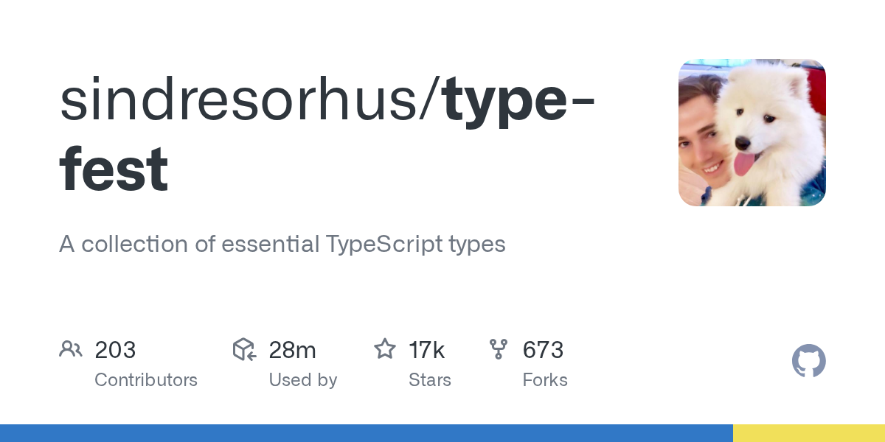
Task: Click the blue language bar segment
Action: [x=366, y=433]
